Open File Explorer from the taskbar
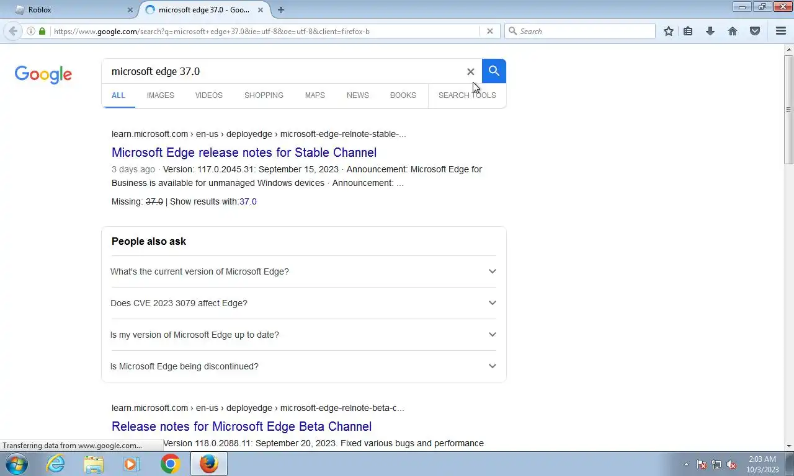794x476 pixels. tap(94, 464)
